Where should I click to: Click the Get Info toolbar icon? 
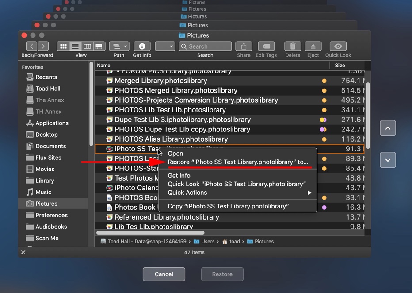click(142, 46)
